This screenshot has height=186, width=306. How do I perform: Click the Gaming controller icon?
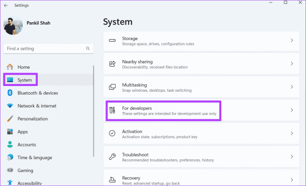coord(10,170)
